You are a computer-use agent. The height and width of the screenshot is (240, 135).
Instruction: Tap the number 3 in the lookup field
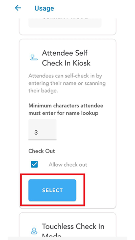[36, 132]
